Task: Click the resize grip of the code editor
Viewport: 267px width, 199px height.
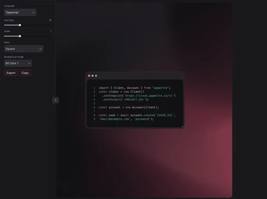Action: [x=182, y=126]
